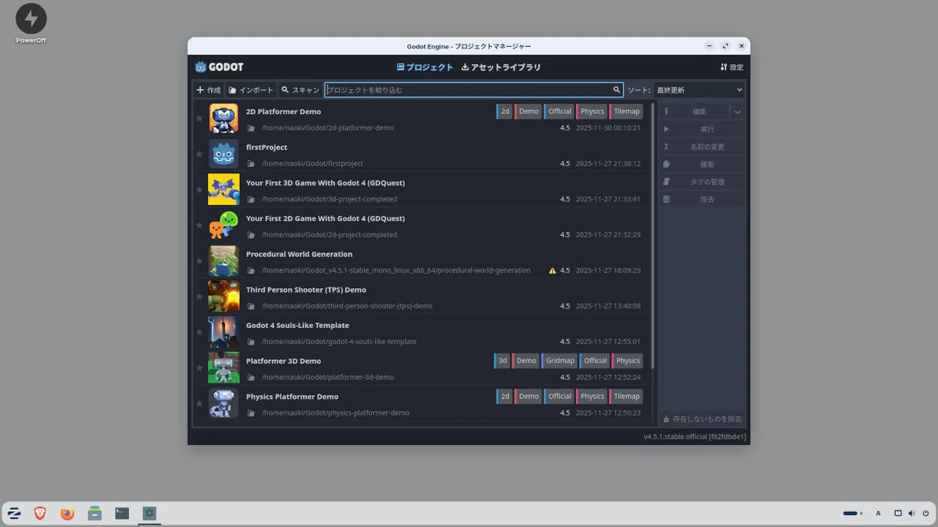Switch to the プロジェクト tab
The width and height of the screenshot is (938, 527).
424,67
